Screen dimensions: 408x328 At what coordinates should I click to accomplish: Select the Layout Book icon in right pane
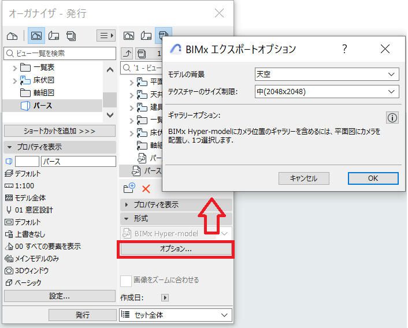pyautogui.click(x=146, y=36)
